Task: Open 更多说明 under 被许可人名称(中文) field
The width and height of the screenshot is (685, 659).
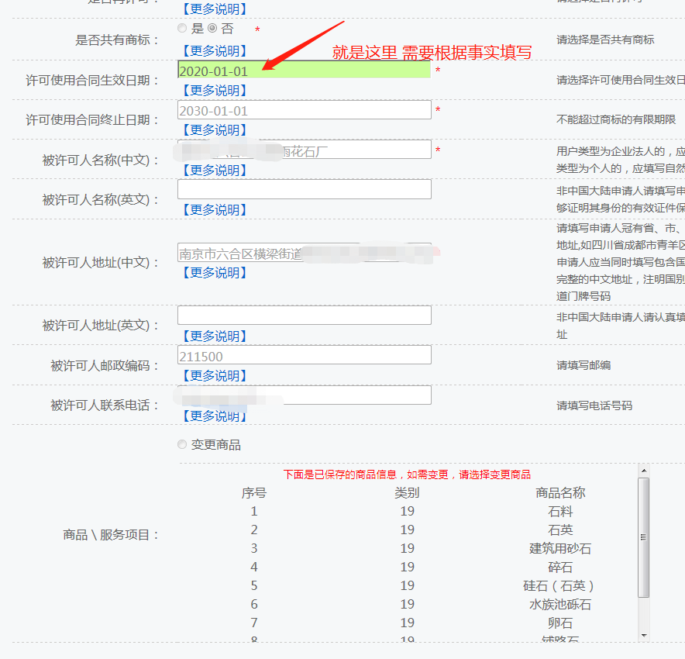Action: point(215,170)
